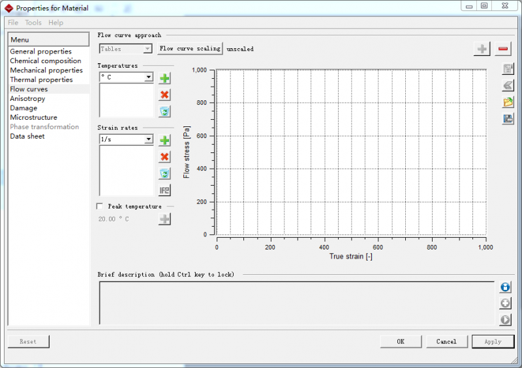Click grey plus beside peak temperature value
This screenshot has height=368, width=522.
164,219
